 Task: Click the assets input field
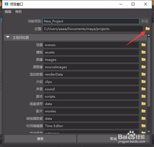click(91, 52)
